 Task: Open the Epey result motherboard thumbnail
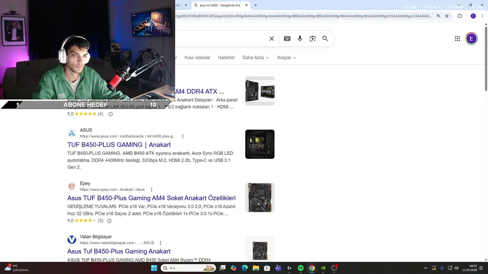260,198
